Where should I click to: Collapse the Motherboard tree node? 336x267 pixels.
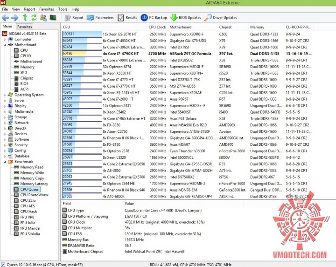click(5, 45)
